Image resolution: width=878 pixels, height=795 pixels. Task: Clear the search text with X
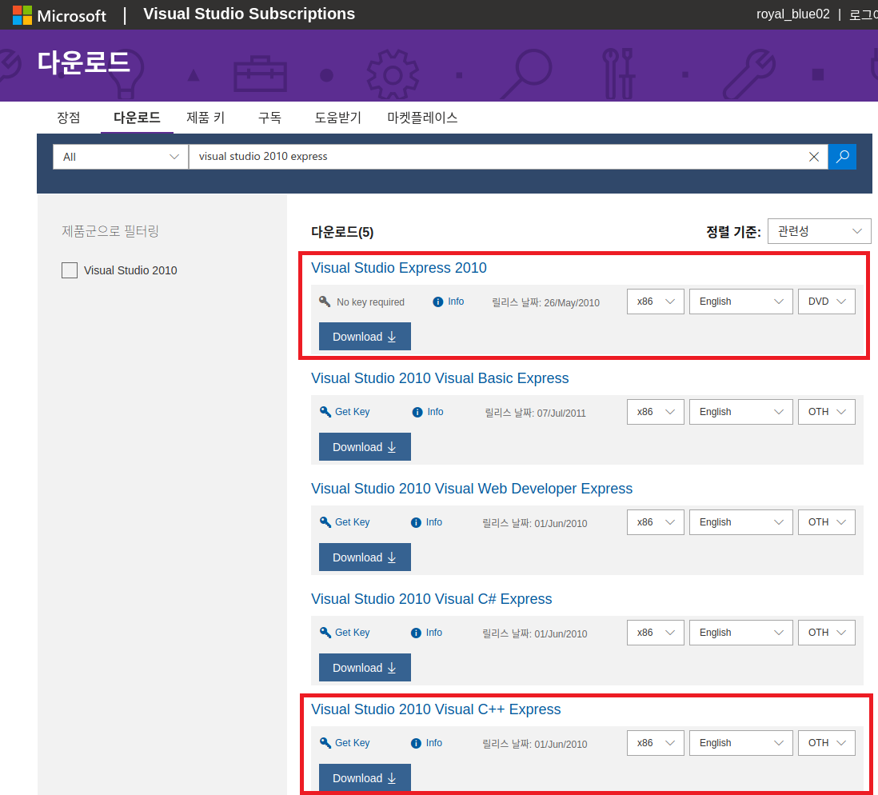point(814,157)
